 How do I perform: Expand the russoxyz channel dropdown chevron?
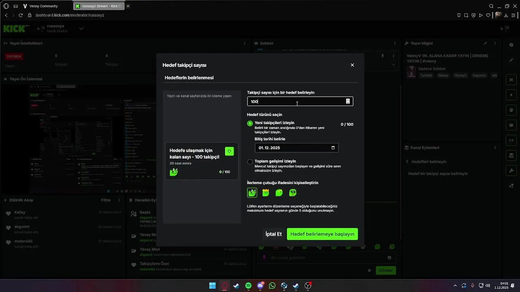click(x=81, y=28)
